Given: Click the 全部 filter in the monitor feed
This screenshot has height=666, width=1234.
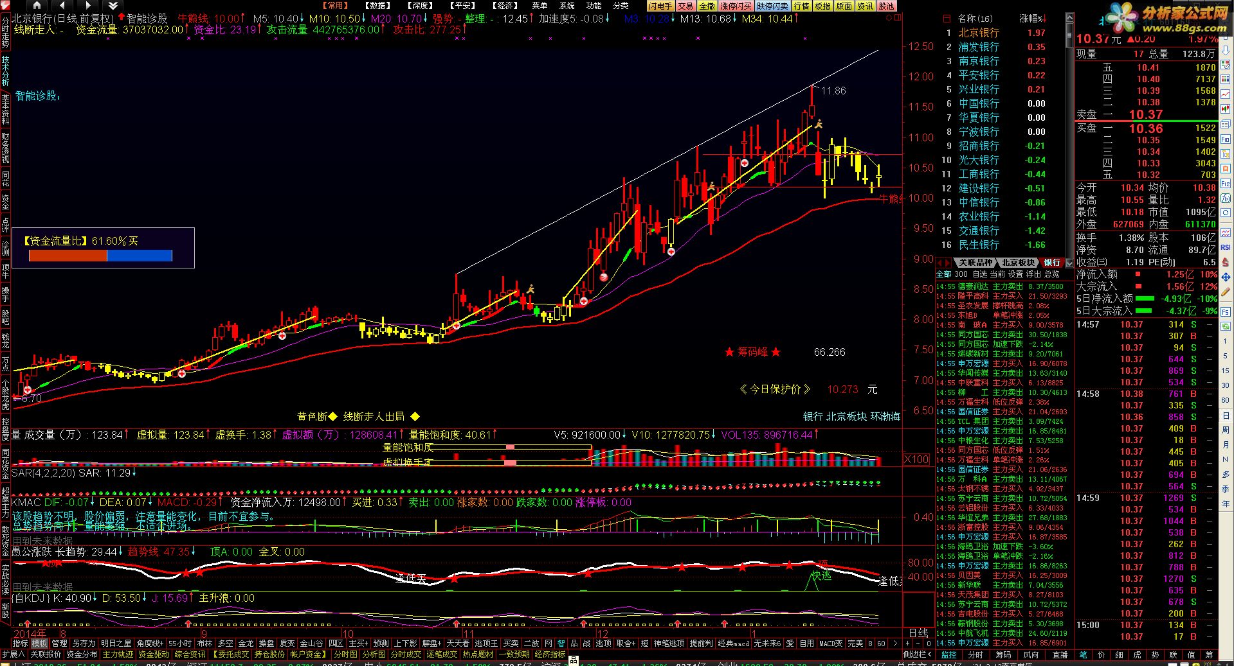Looking at the screenshot, I should (943, 274).
